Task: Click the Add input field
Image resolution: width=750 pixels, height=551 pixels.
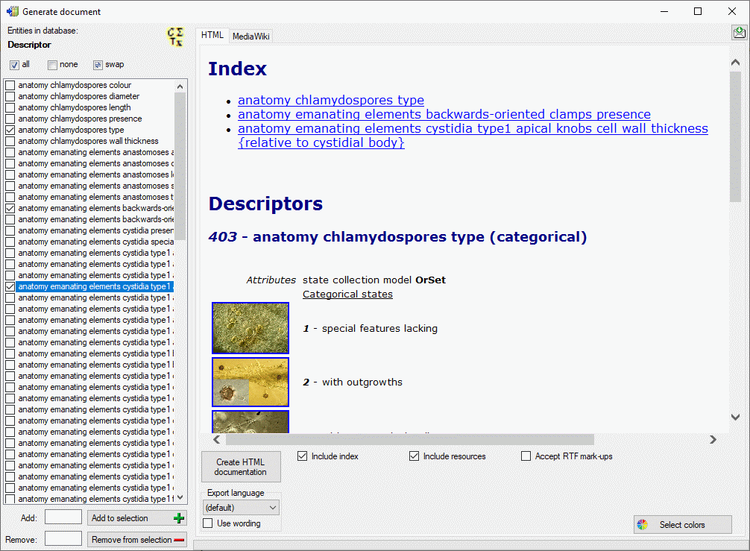Action: tap(63, 517)
